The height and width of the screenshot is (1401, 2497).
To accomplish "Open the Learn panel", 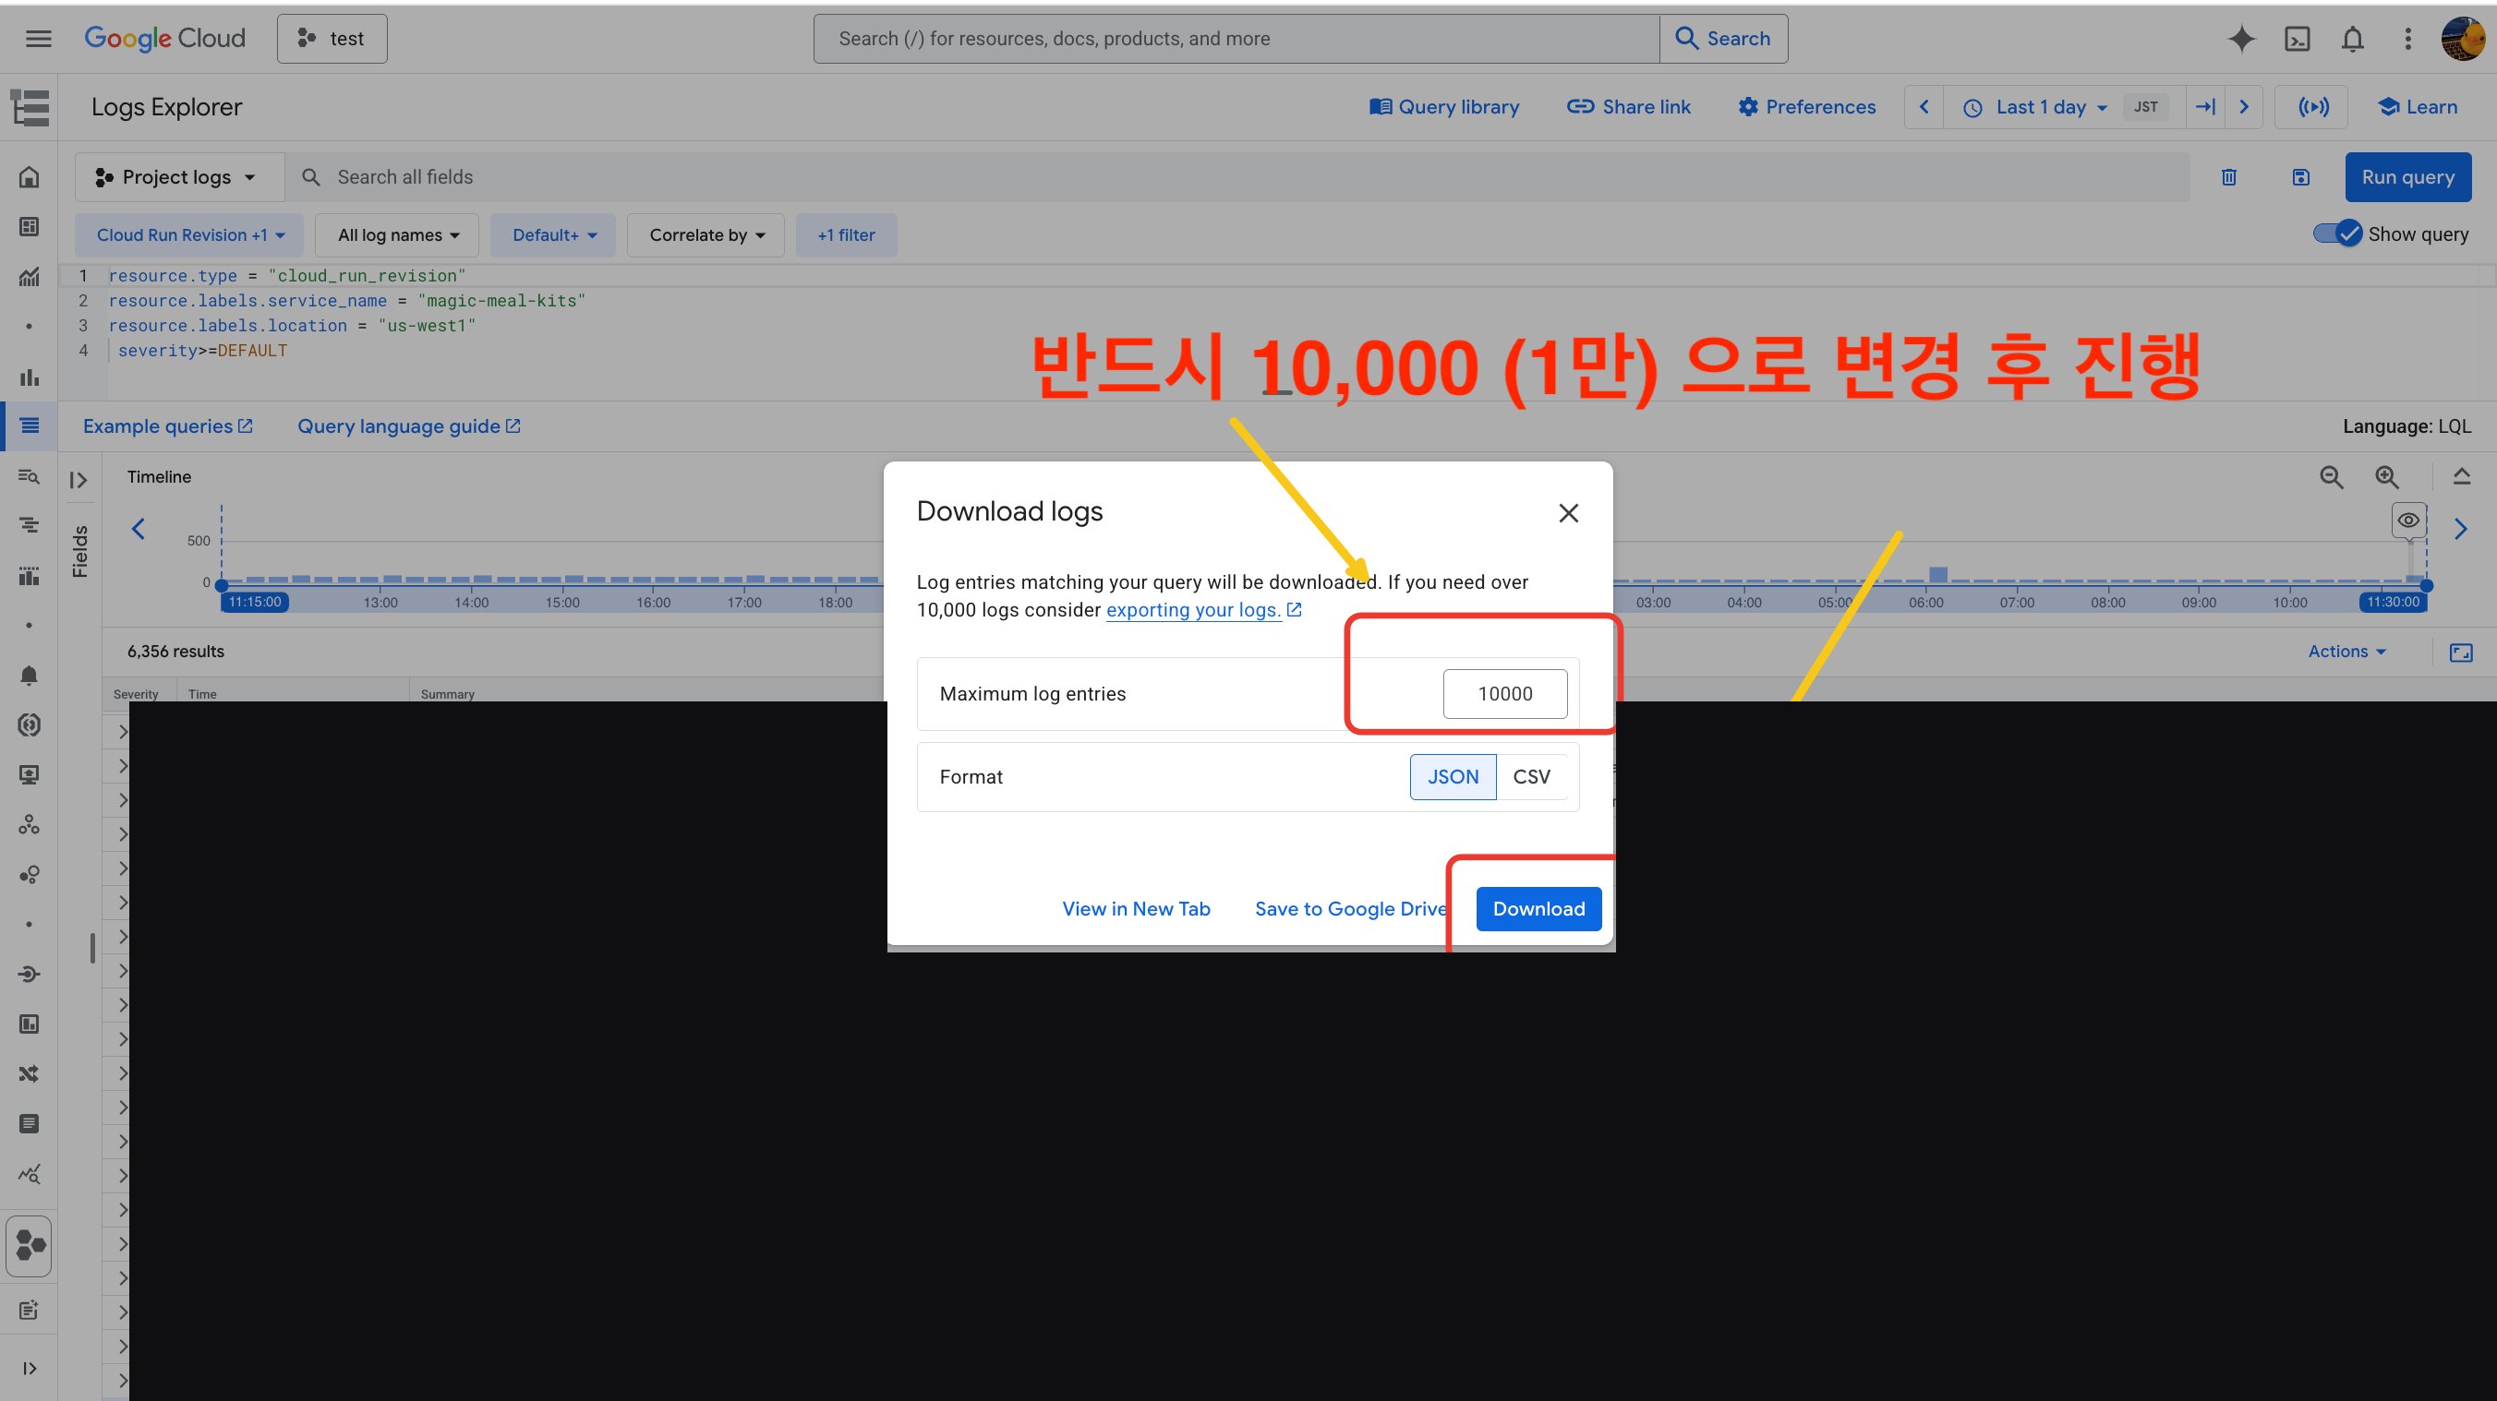I will (x=2418, y=108).
